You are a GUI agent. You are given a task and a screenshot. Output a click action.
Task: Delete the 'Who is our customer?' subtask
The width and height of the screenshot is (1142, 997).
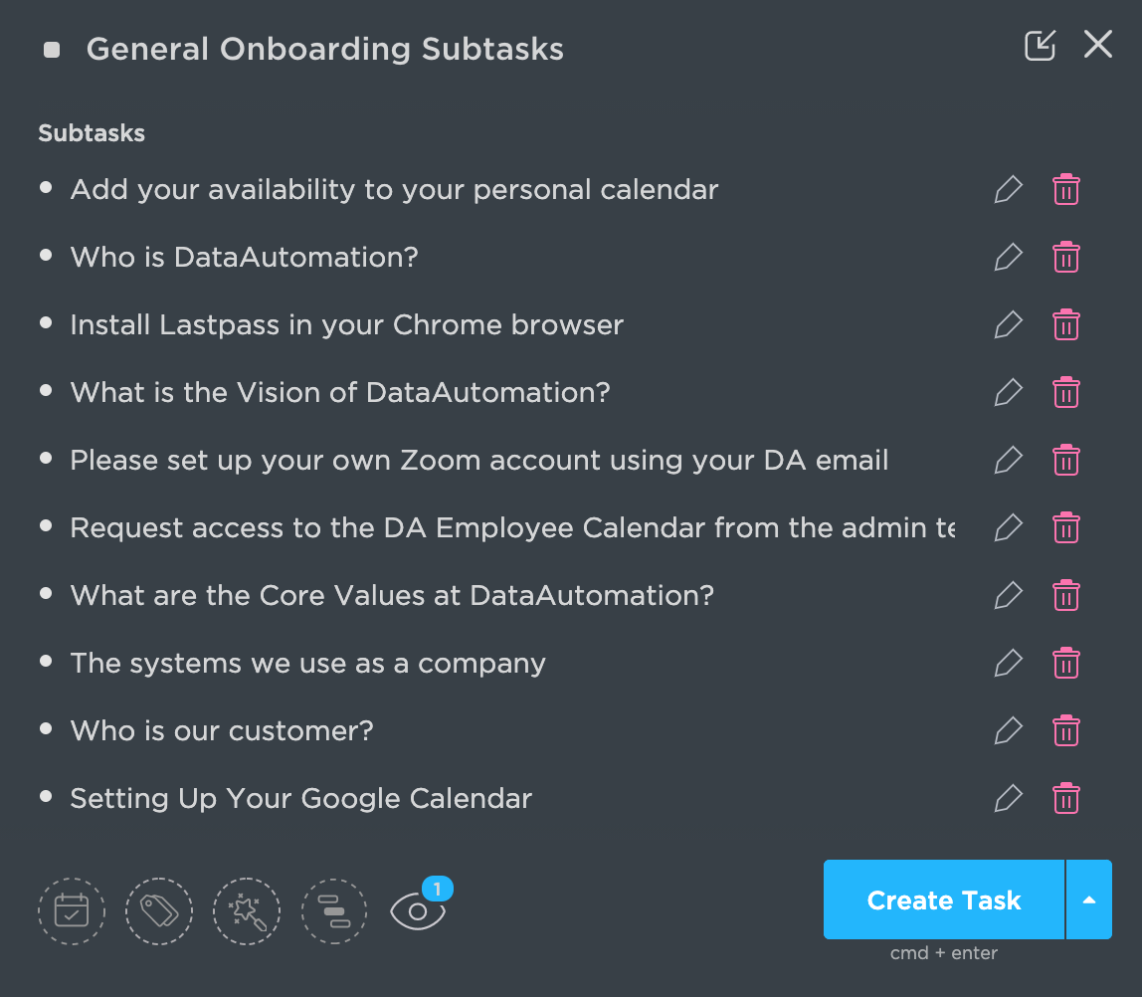1066,731
